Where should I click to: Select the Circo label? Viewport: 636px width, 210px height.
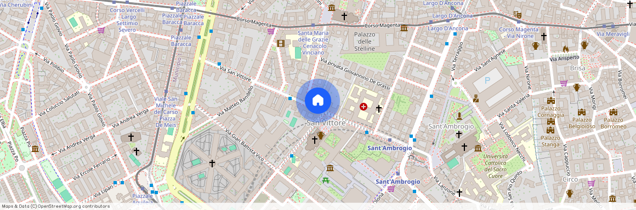[570, 179]
